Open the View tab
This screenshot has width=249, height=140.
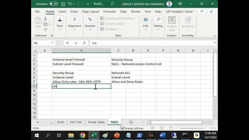pyautogui.click(x=147, y=12)
